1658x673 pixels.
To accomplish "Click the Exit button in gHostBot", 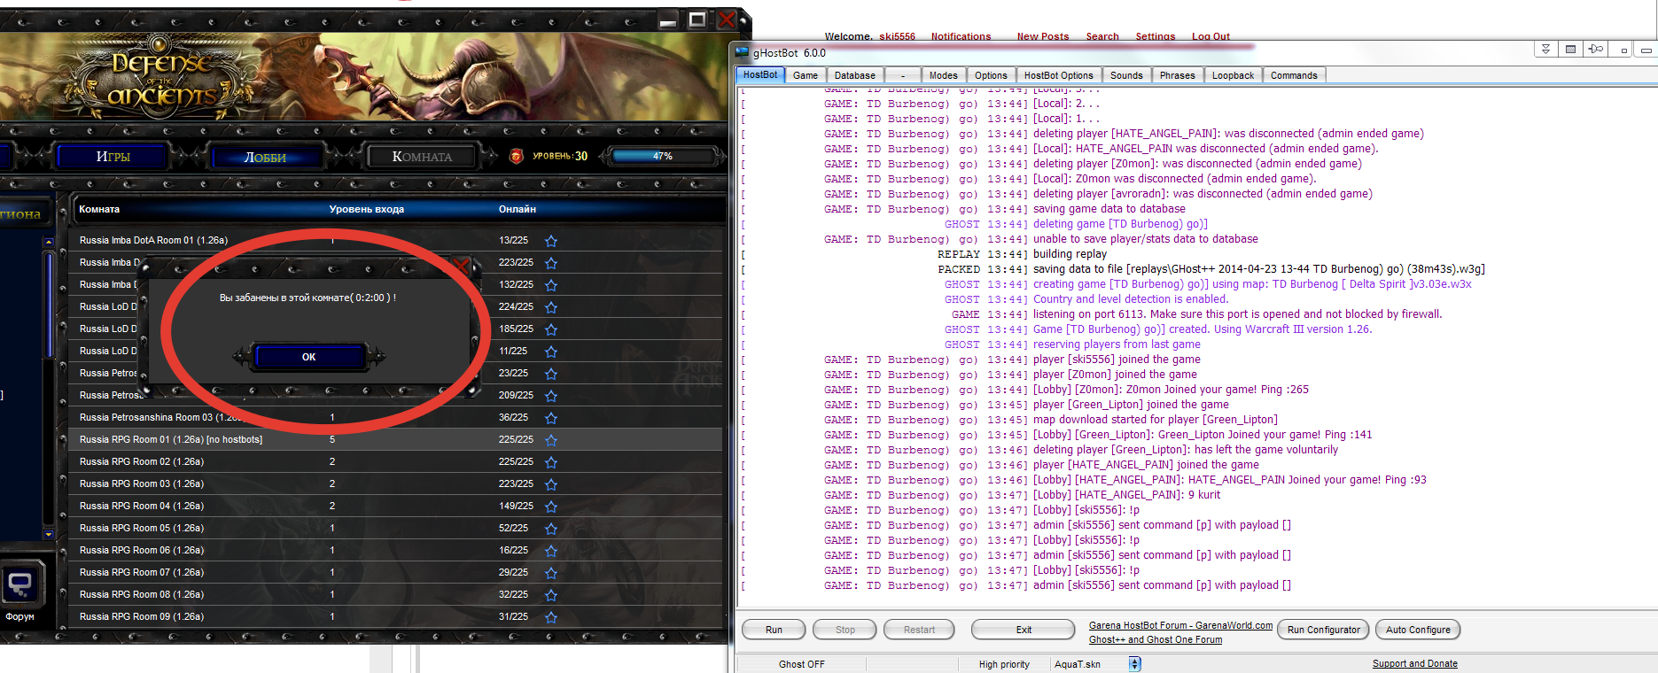I will click(1024, 630).
